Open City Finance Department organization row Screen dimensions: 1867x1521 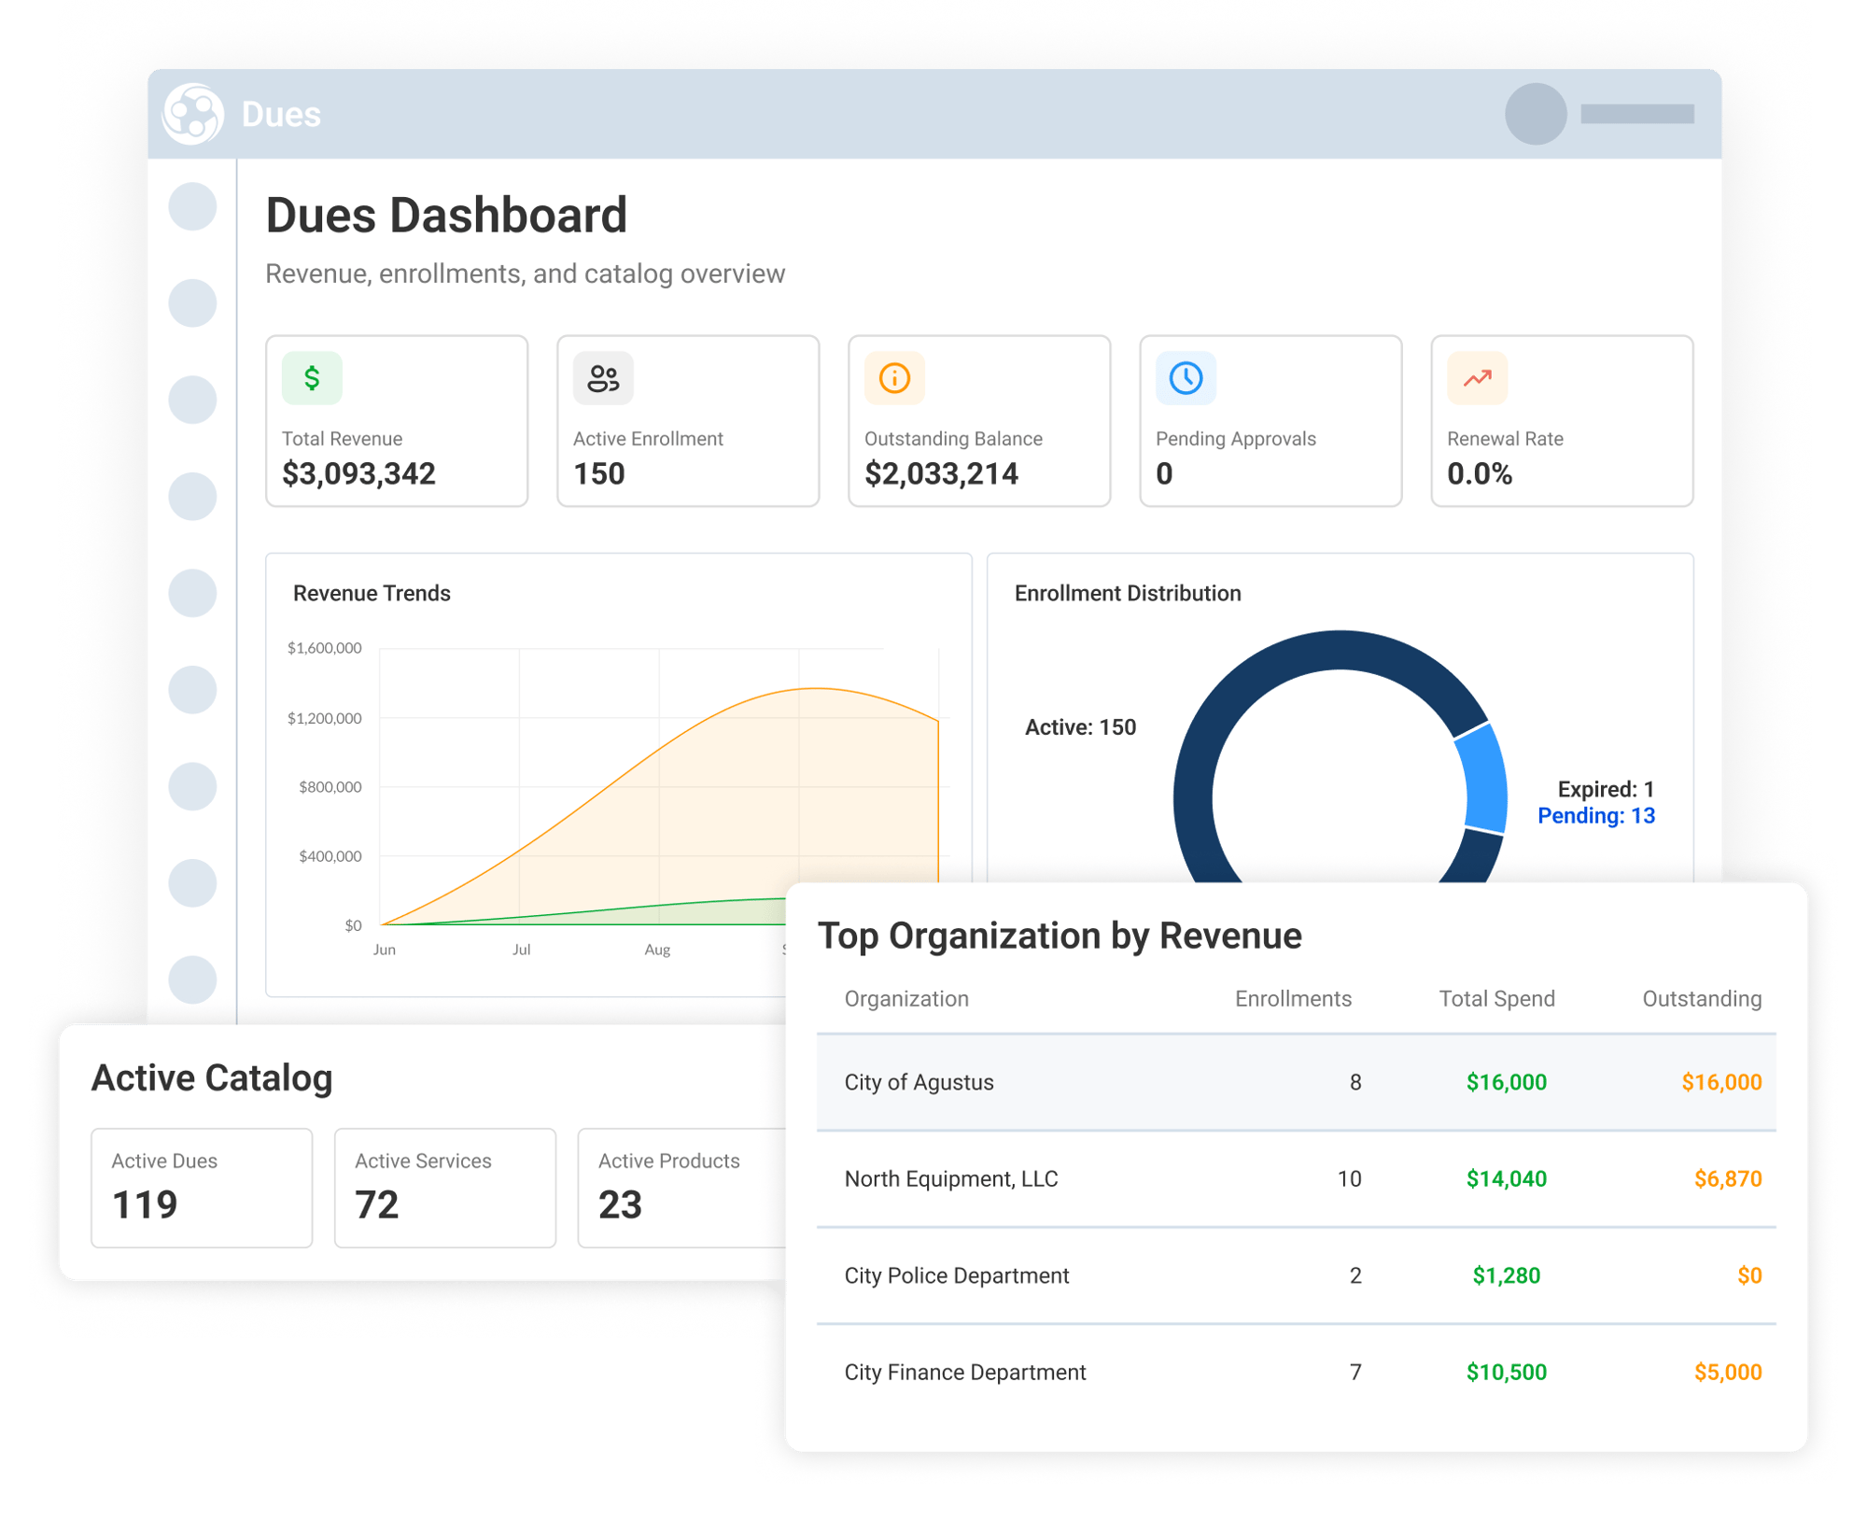click(1296, 1373)
